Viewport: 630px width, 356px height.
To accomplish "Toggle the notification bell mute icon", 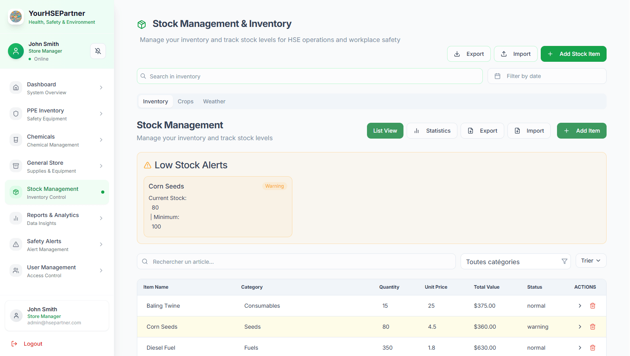I will point(98,51).
